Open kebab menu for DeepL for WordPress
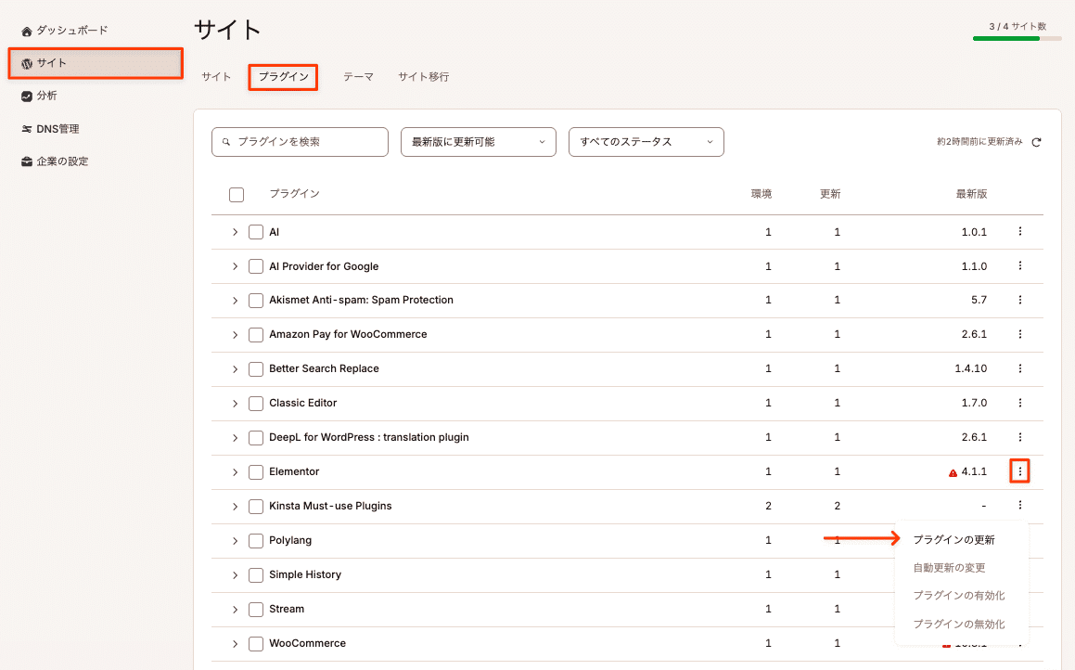The height and width of the screenshot is (670, 1075). click(x=1020, y=437)
